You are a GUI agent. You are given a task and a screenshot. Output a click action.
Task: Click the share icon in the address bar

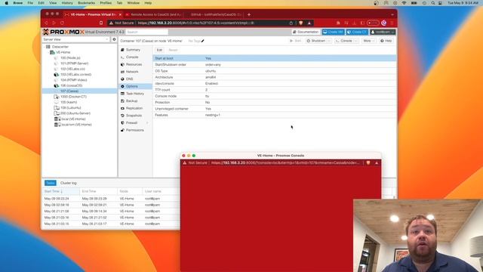pyautogui.click(x=291, y=23)
